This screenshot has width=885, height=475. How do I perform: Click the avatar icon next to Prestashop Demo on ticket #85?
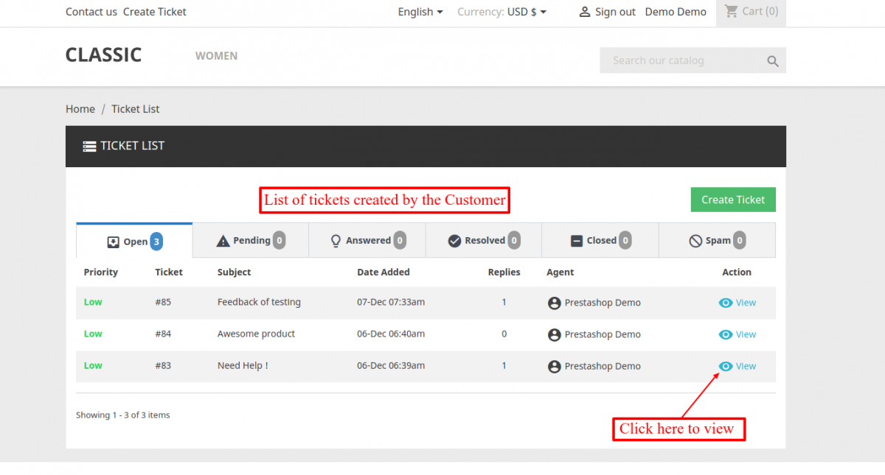click(554, 303)
